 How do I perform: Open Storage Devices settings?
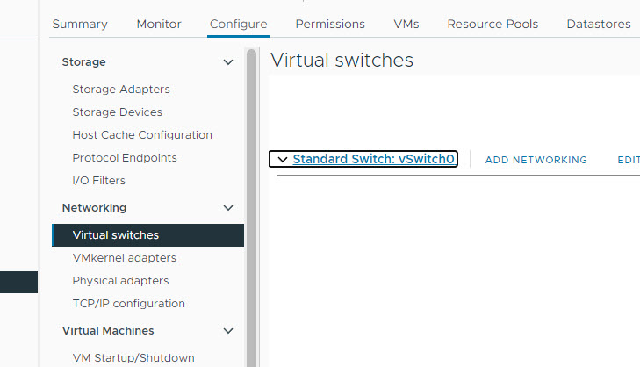click(117, 112)
